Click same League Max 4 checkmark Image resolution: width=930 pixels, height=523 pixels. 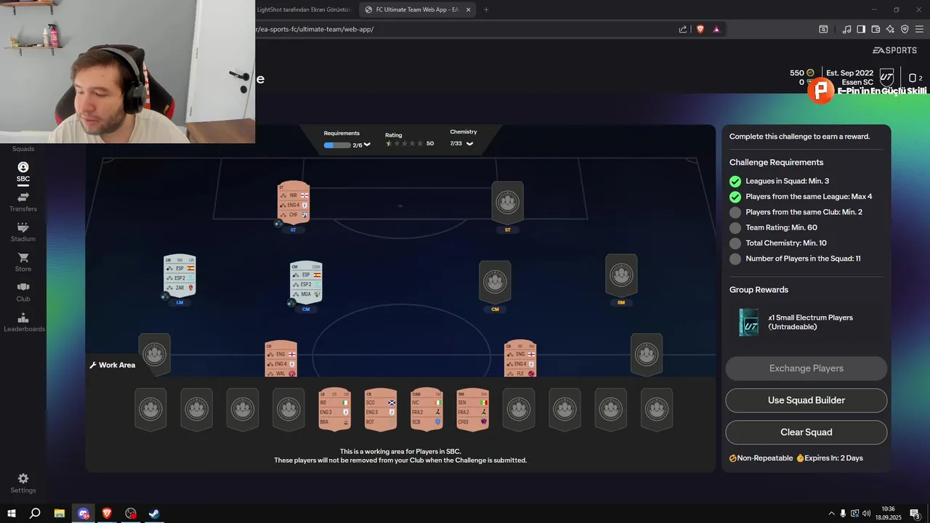735,197
